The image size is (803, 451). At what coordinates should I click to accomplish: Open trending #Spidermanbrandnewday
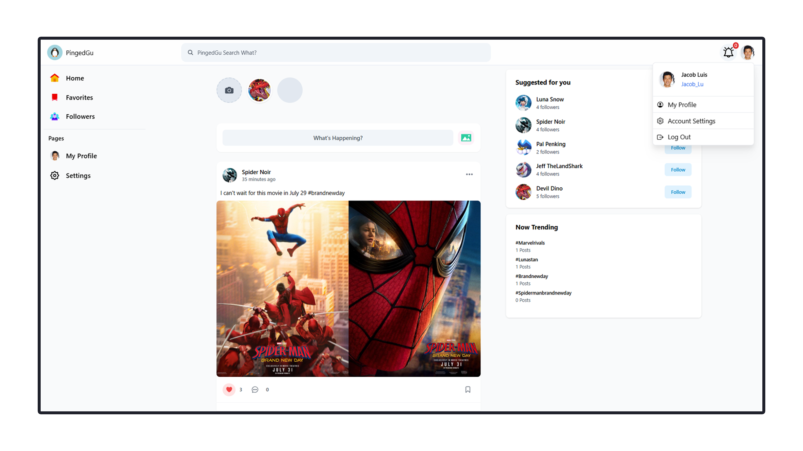[x=543, y=293]
